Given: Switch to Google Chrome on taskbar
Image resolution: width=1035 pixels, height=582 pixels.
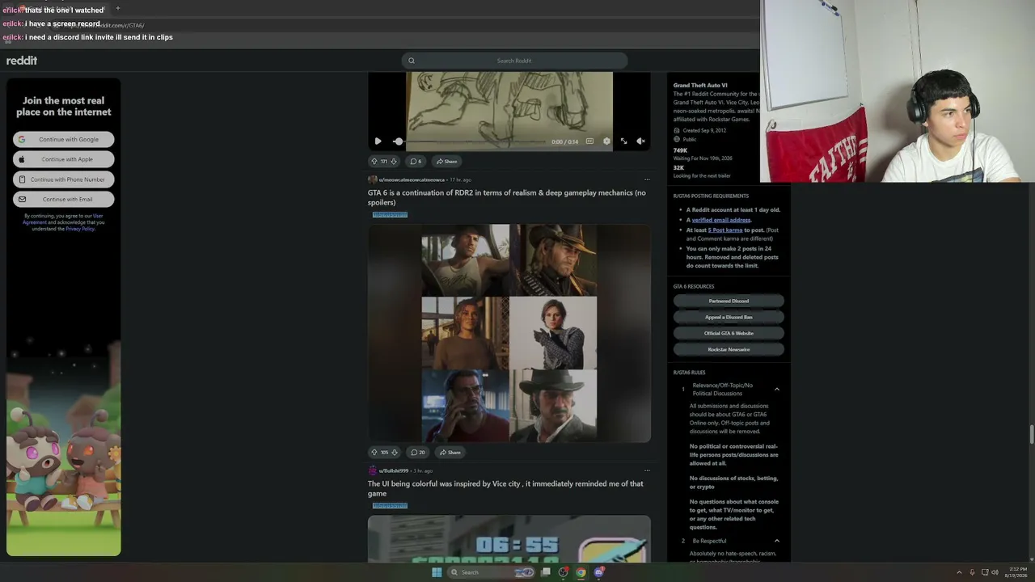Looking at the screenshot, I should tap(581, 572).
